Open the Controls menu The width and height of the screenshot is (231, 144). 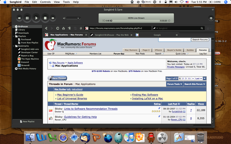(x=45, y=2)
